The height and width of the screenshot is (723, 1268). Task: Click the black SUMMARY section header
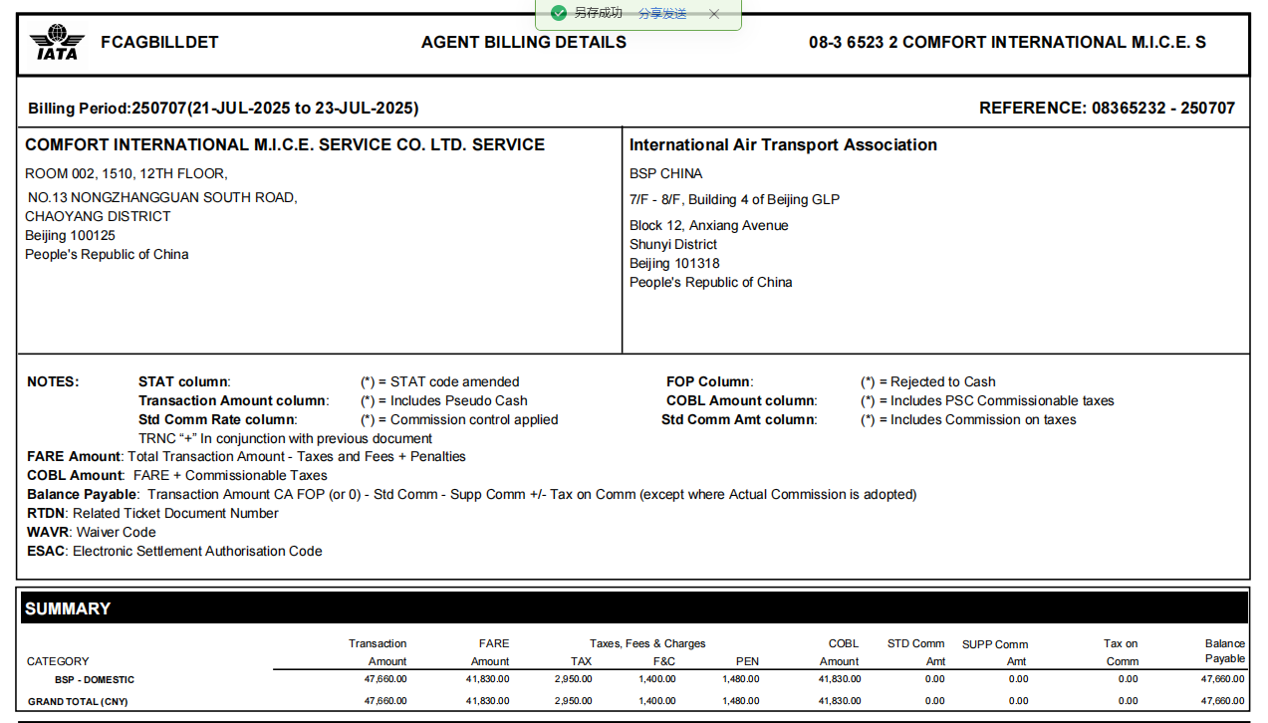tap(634, 608)
